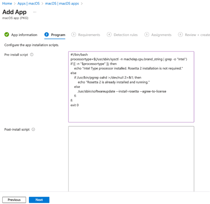Switch to the App information tab
The image size is (210, 204).
[x=24, y=35]
